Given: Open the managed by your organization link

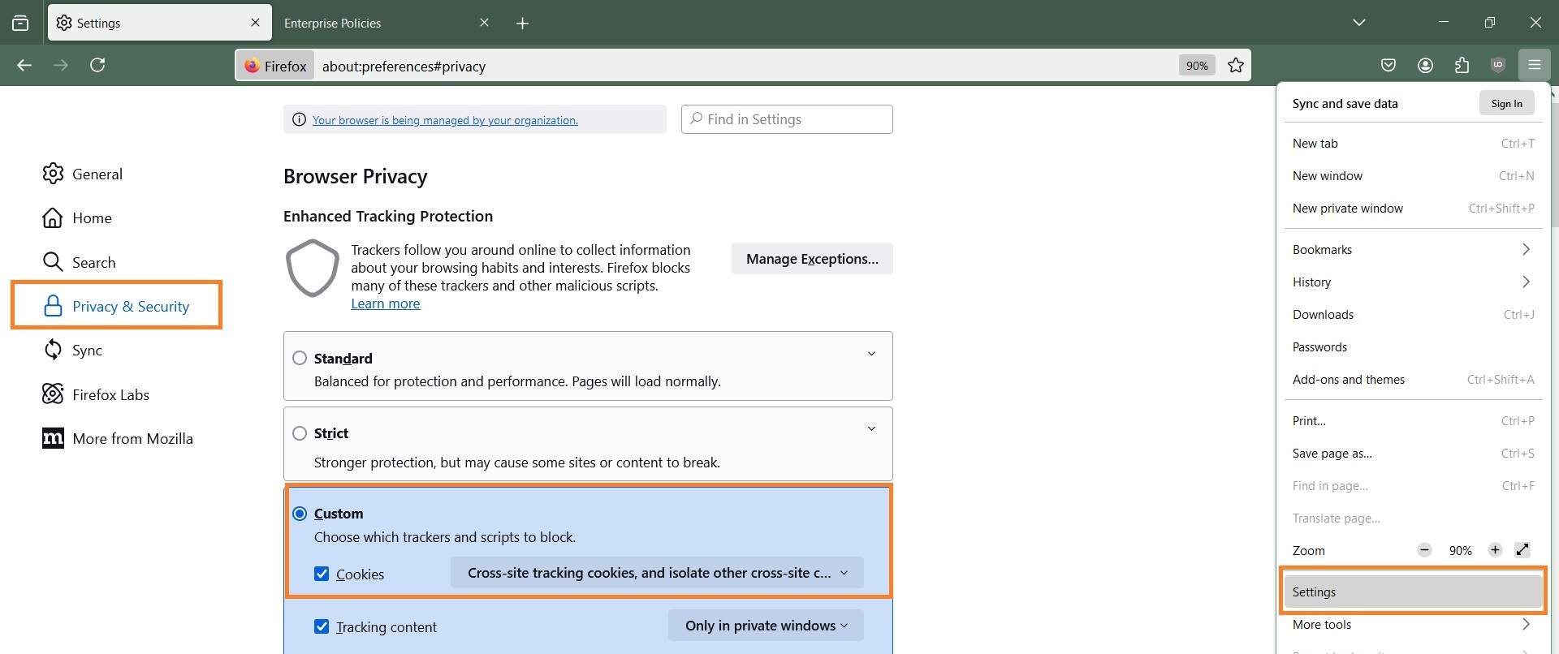Looking at the screenshot, I should (x=445, y=120).
